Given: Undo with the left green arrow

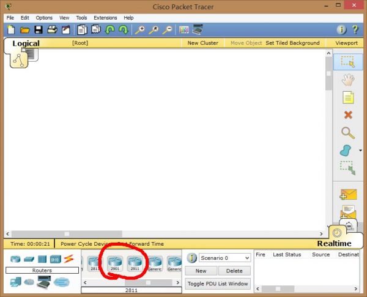Looking at the screenshot, I should [x=109, y=30].
